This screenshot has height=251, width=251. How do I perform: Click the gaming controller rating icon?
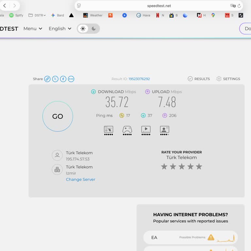click(127, 130)
